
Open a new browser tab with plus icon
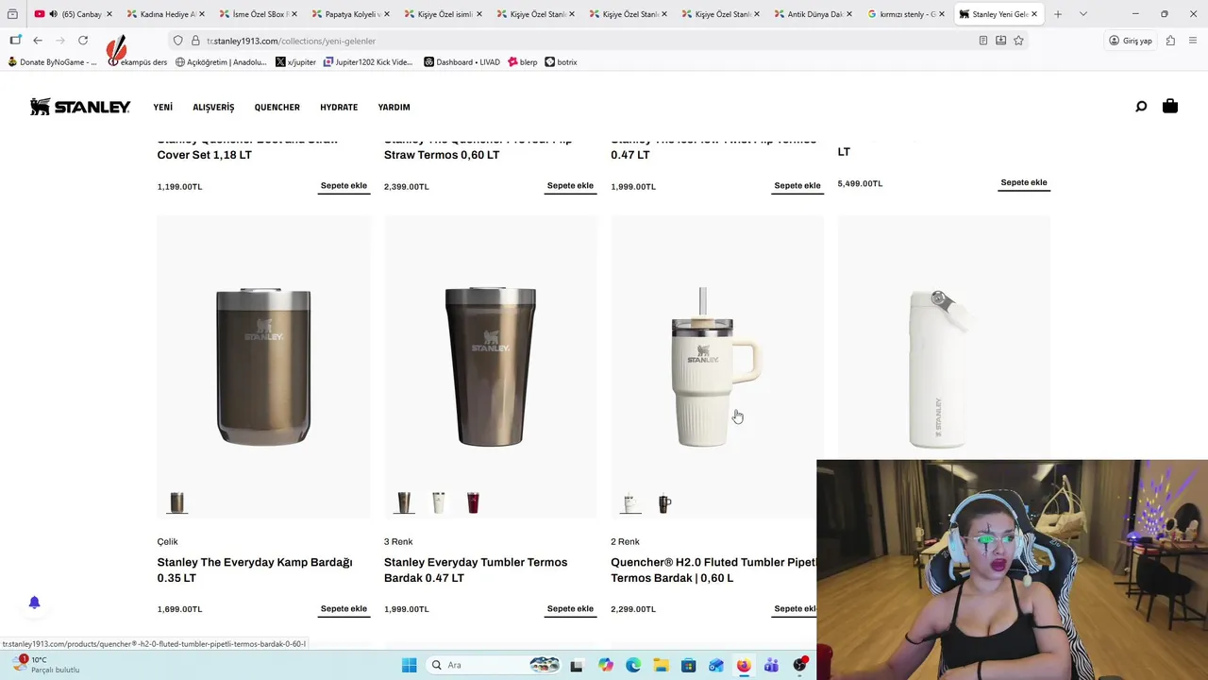click(x=1058, y=14)
